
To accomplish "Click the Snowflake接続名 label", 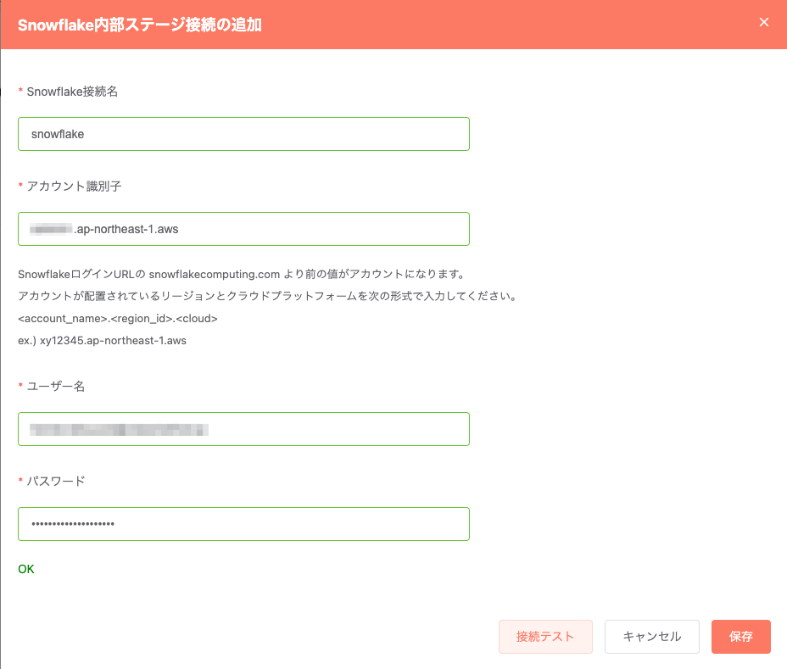I will tap(72, 92).
